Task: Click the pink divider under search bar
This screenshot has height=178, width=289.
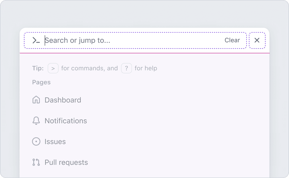Action: tap(144, 53)
